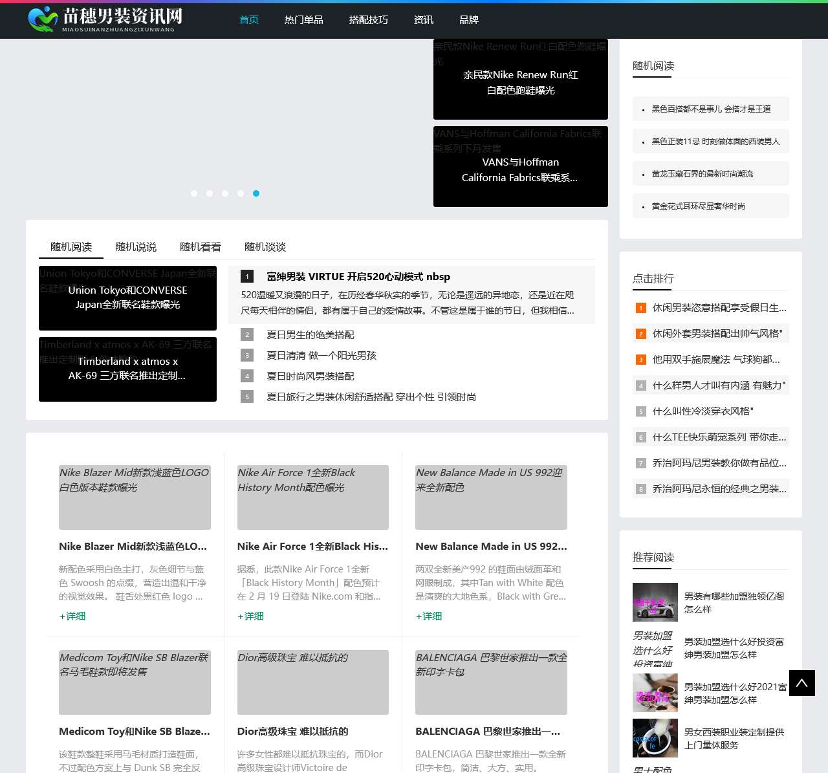Viewport: 828px width, 773px height.
Task: Click the Nike Blazer Mid image placeholder
Action: click(x=135, y=497)
